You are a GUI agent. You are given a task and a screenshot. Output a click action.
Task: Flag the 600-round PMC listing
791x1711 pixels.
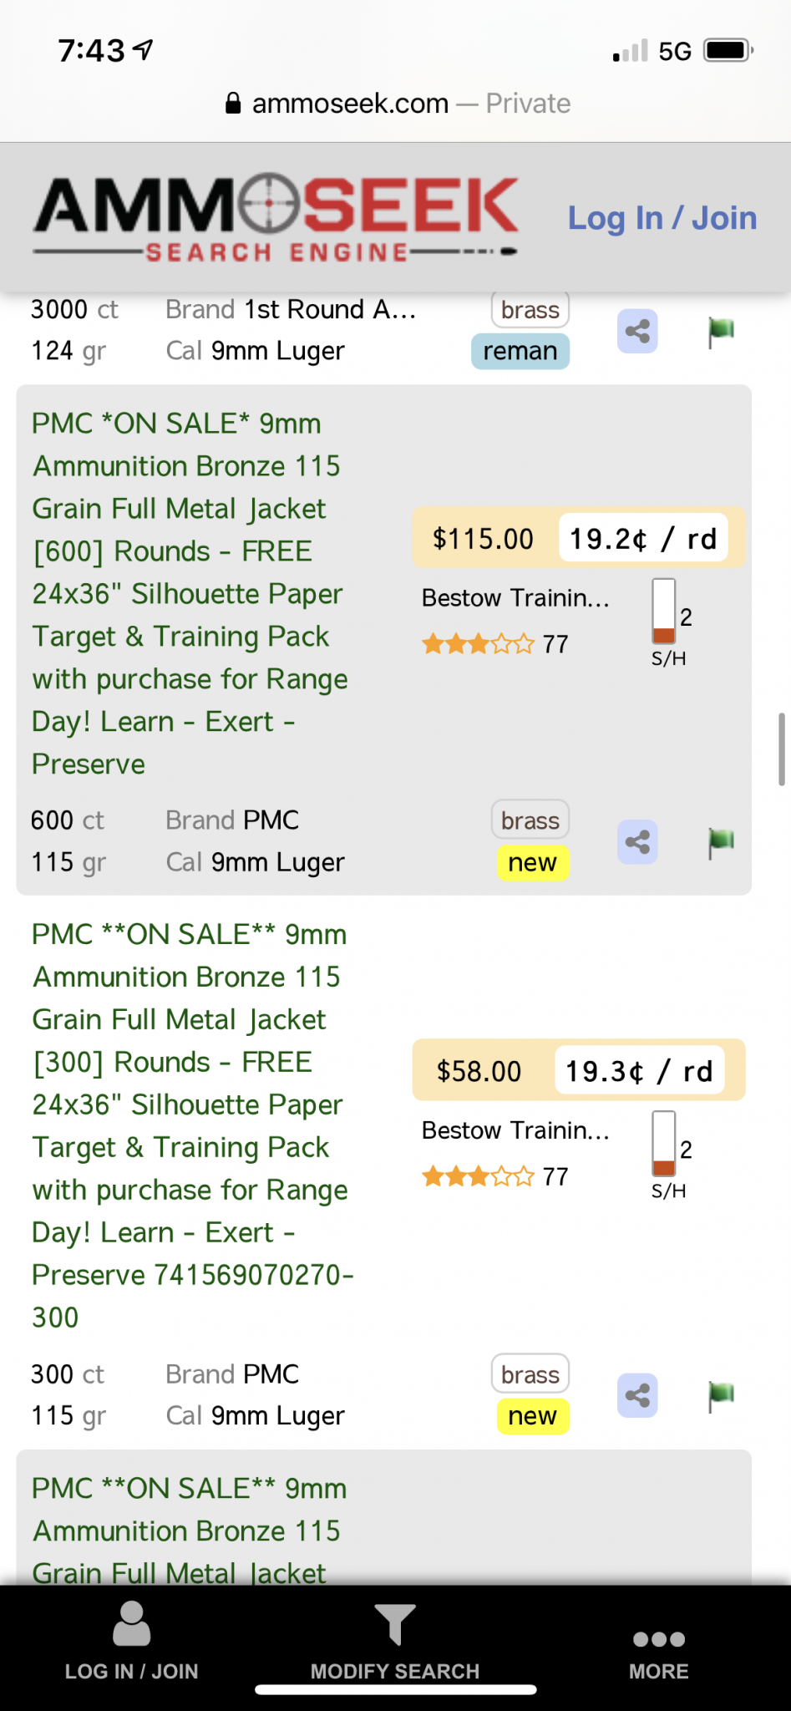721,842
